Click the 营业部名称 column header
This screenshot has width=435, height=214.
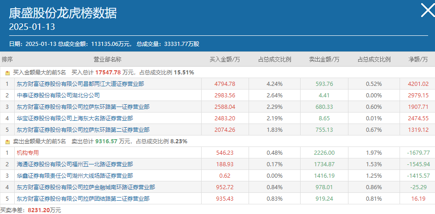[x=107, y=60]
